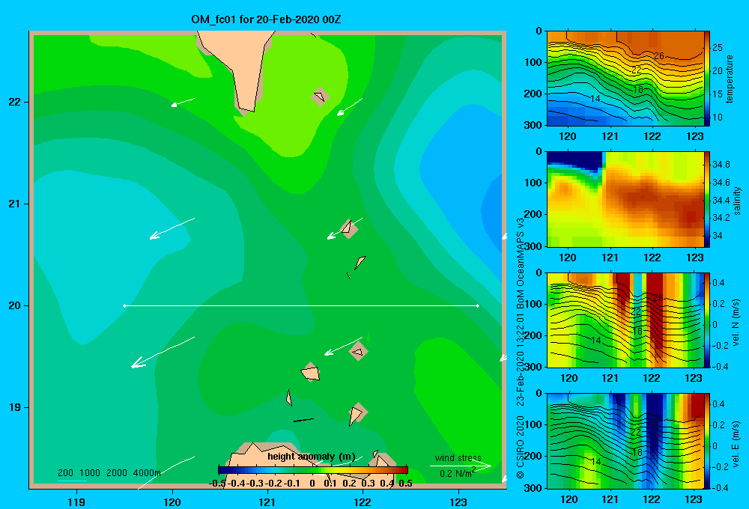749x509 pixels.
Task: Click the '14' isotherm label in temperature panel
Action: point(595,99)
